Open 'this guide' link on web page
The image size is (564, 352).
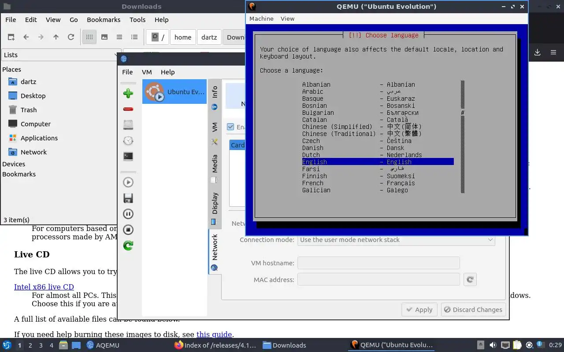(x=214, y=334)
